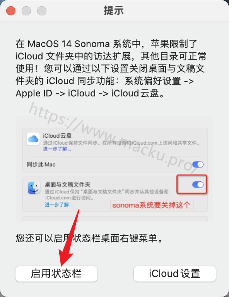Disable the 桌面与文稿文件夹 switch
The height and width of the screenshot is (297, 229).
tap(198, 184)
